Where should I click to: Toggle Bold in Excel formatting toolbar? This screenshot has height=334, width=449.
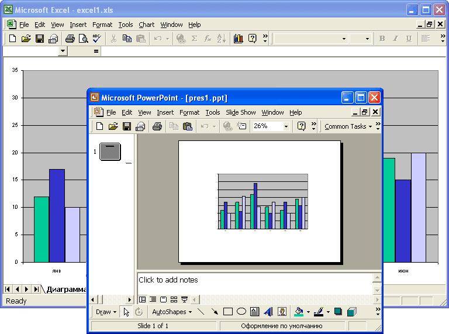click(382, 39)
